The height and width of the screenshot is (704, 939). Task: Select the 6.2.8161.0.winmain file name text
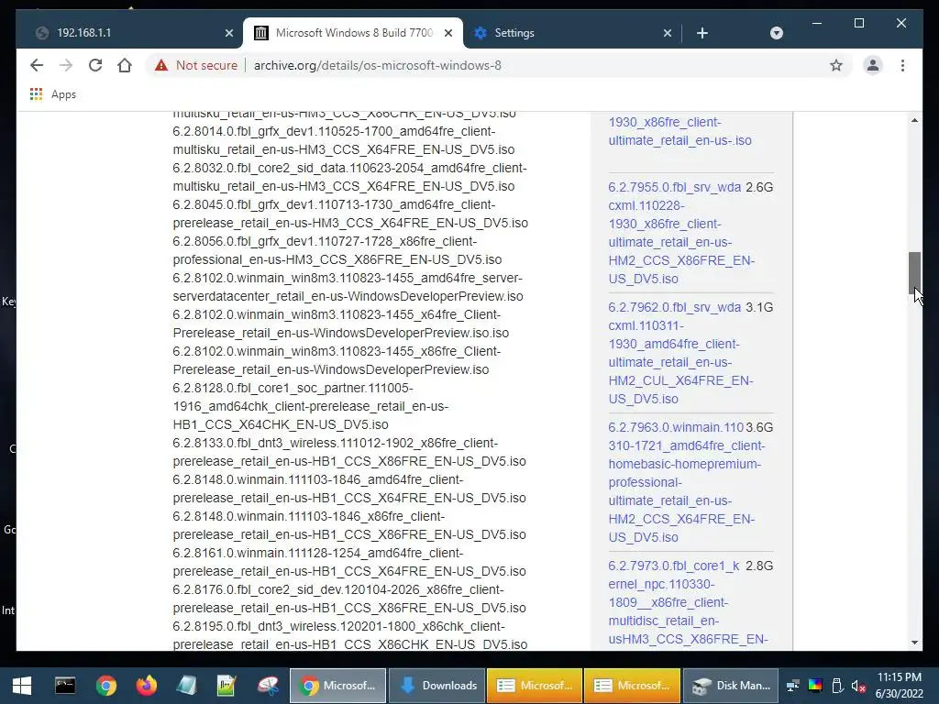point(349,562)
